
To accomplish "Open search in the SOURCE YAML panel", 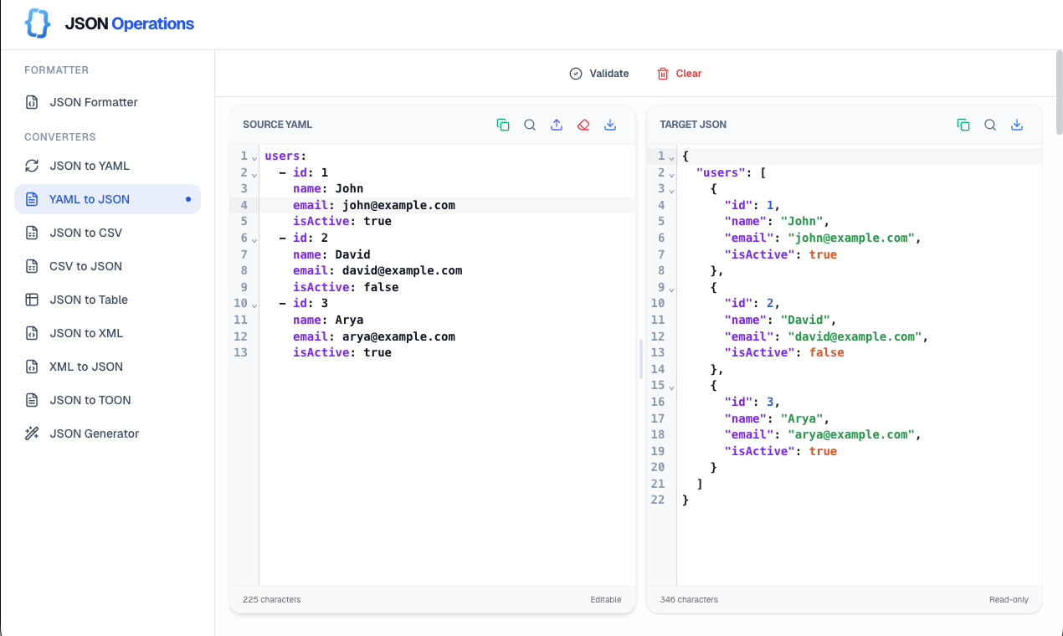I will coord(530,124).
